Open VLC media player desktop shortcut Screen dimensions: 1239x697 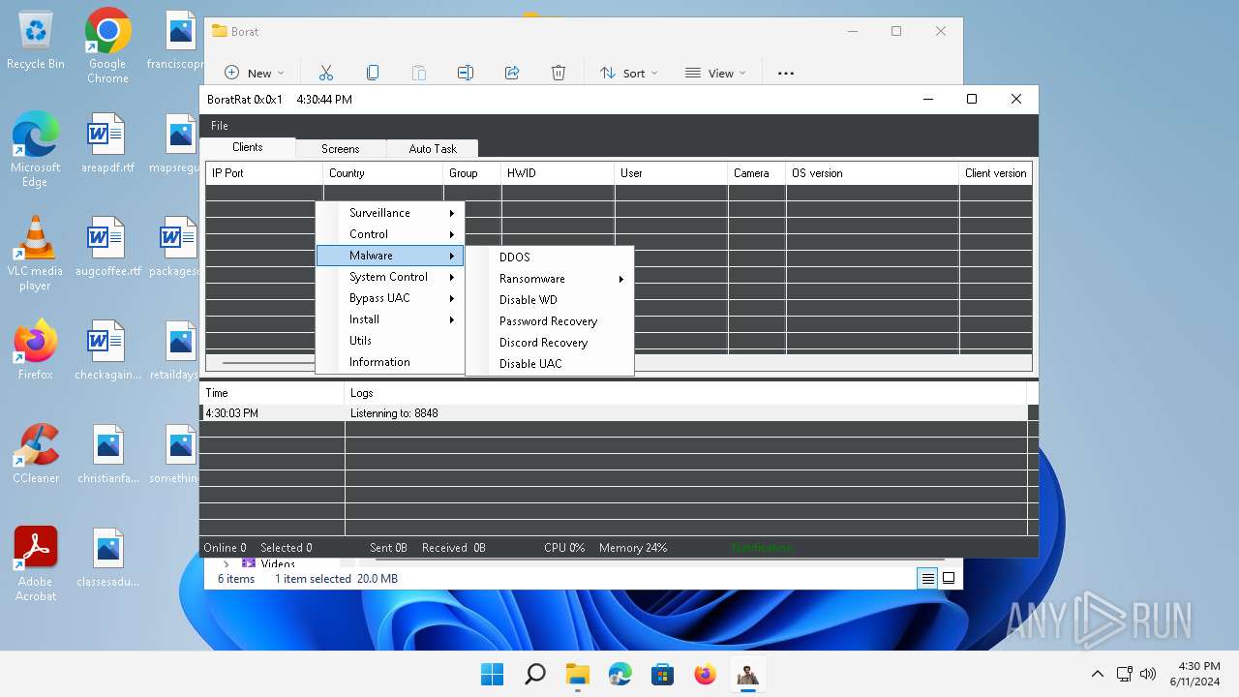tap(35, 253)
